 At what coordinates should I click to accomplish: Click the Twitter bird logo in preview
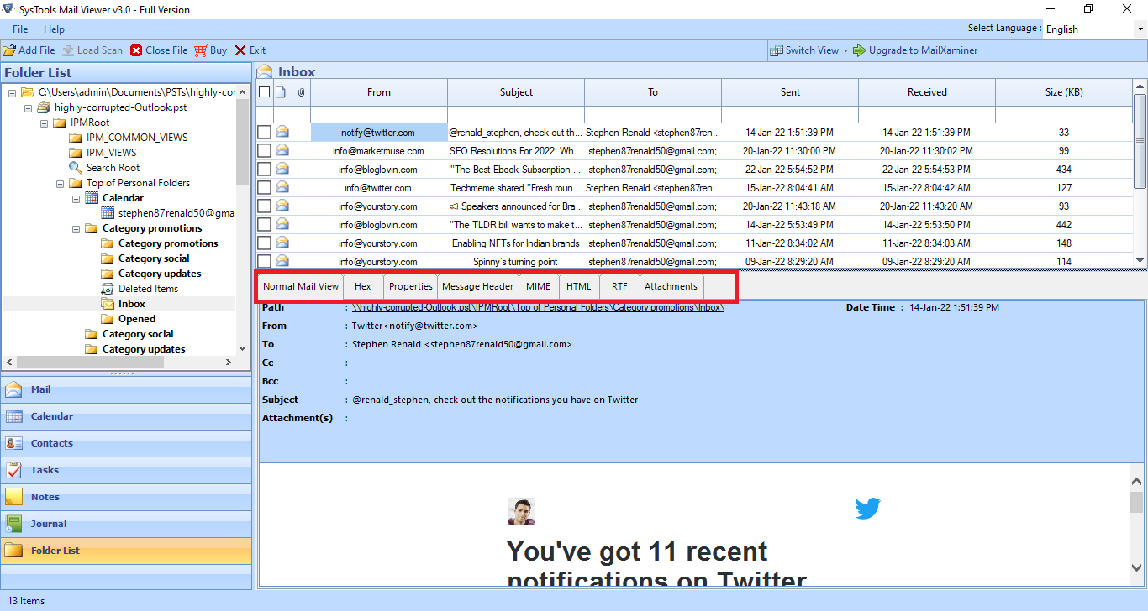point(867,509)
